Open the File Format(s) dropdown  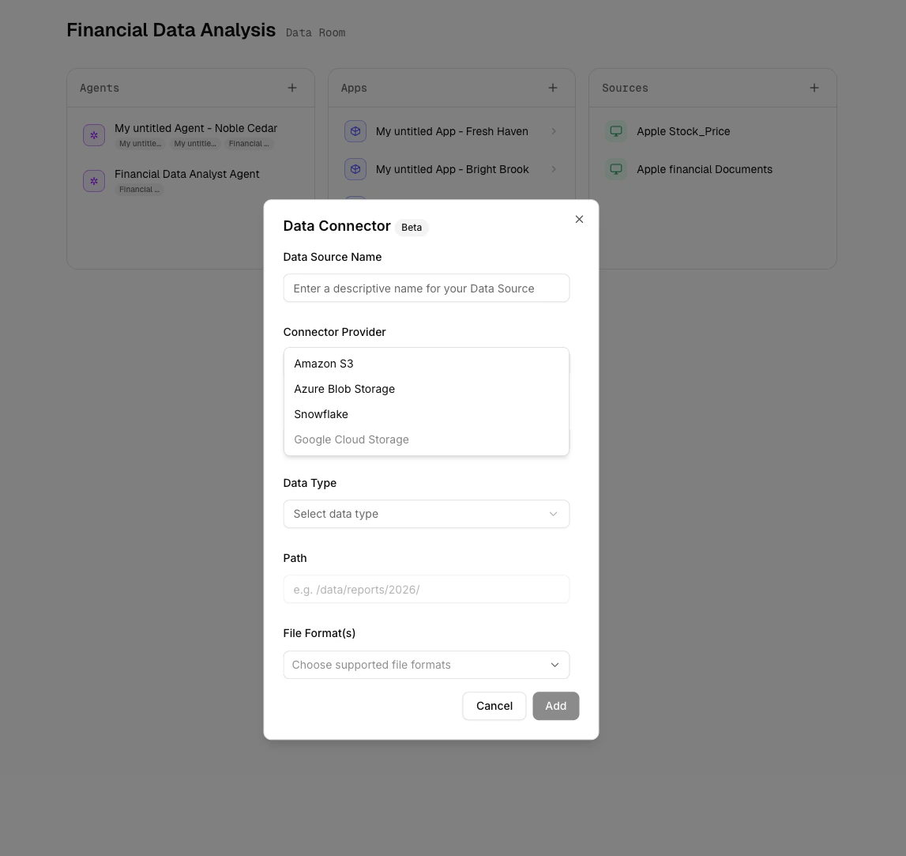click(427, 665)
